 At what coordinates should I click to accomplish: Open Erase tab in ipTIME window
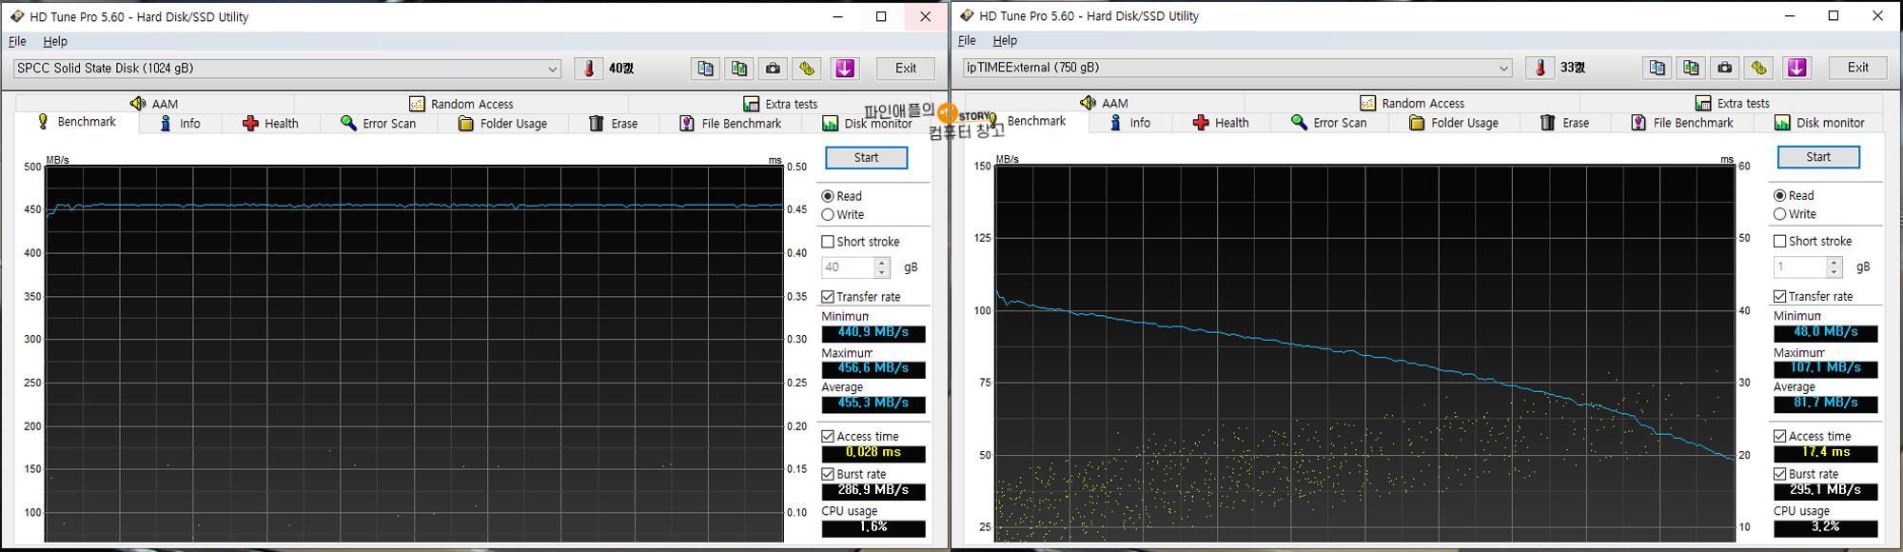pos(1565,123)
